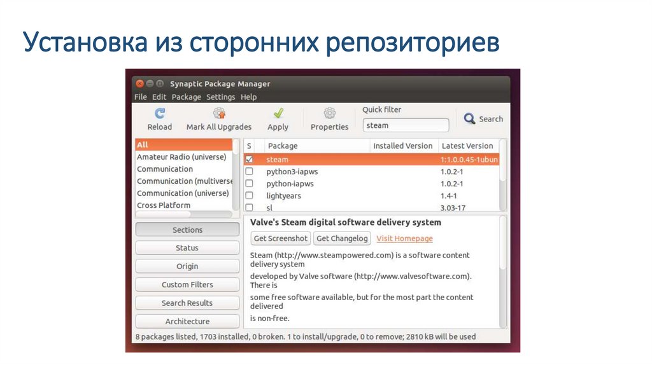Click the Status filter button
This screenshot has height=365, width=652.
click(x=187, y=248)
